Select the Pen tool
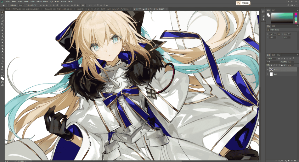This screenshot has width=299, height=162. click(2, 55)
